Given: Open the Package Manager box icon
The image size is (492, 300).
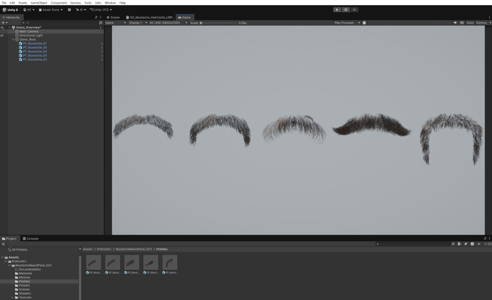Looking at the screenshot, I should [x=69, y=9].
